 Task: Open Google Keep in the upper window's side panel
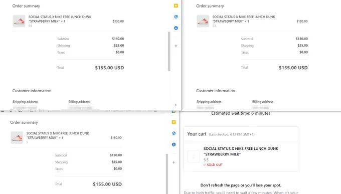(x=176, y=6)
